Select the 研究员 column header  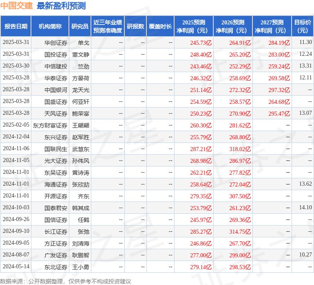[x=80, y=26]
